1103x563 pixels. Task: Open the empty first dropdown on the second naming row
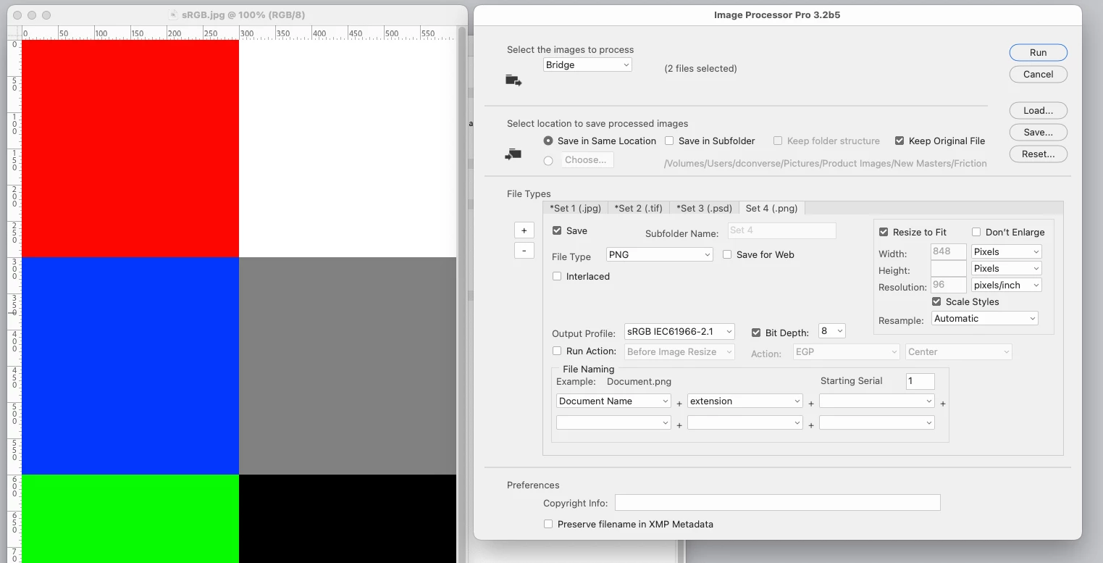[613, 422]
